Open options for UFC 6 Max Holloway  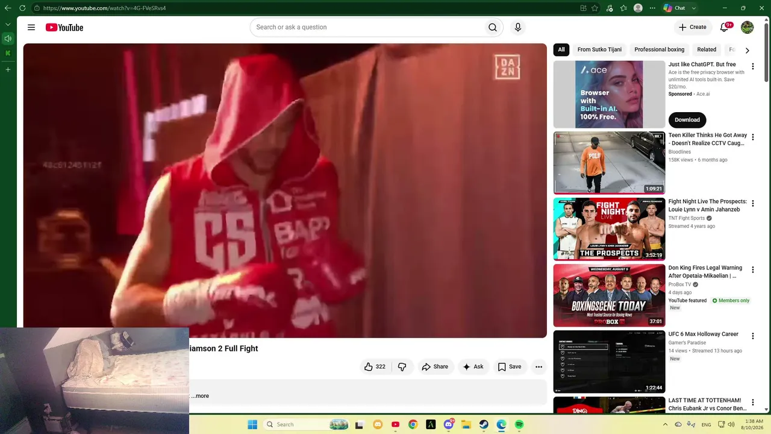pyautogui.click(x=752, y=336)
